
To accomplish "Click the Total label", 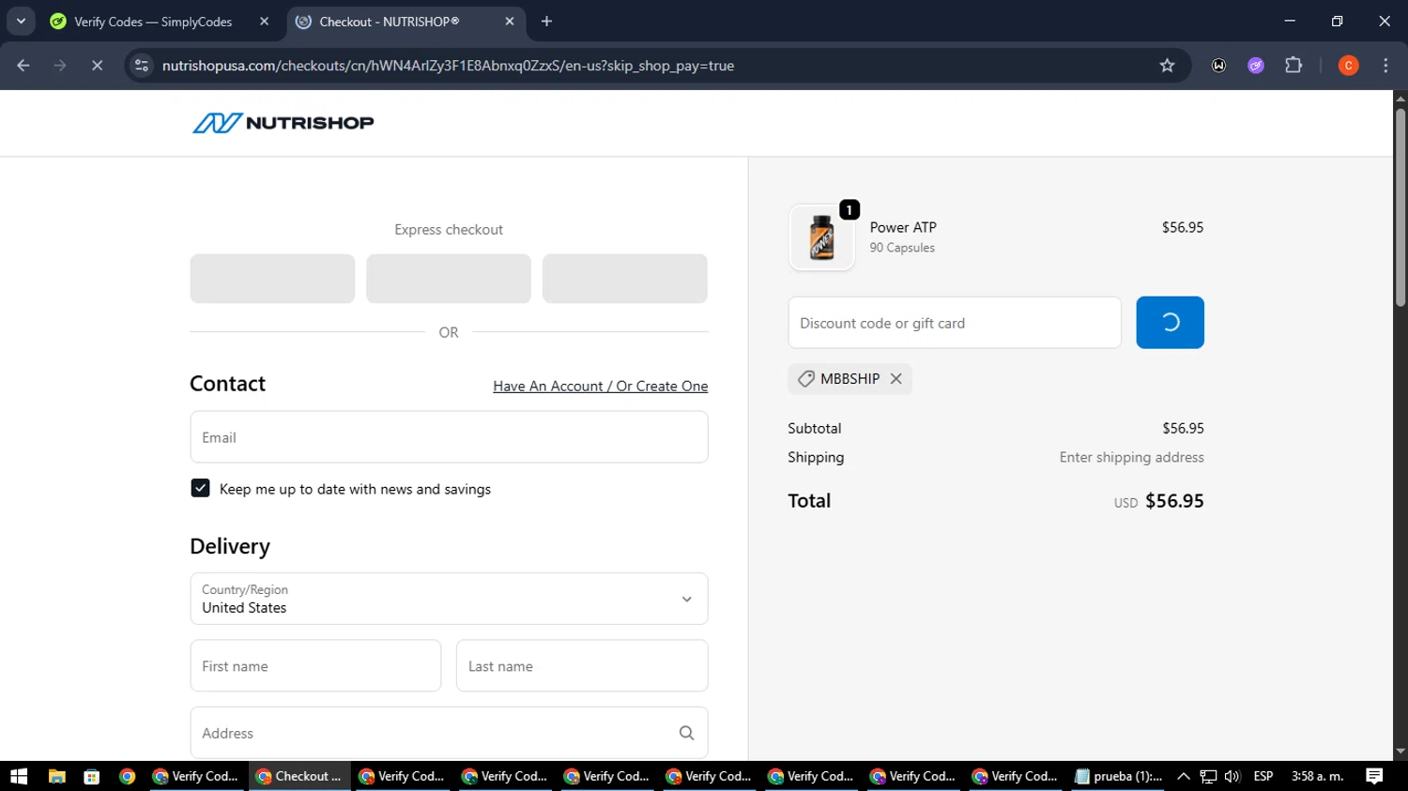I will pos(809,501).
